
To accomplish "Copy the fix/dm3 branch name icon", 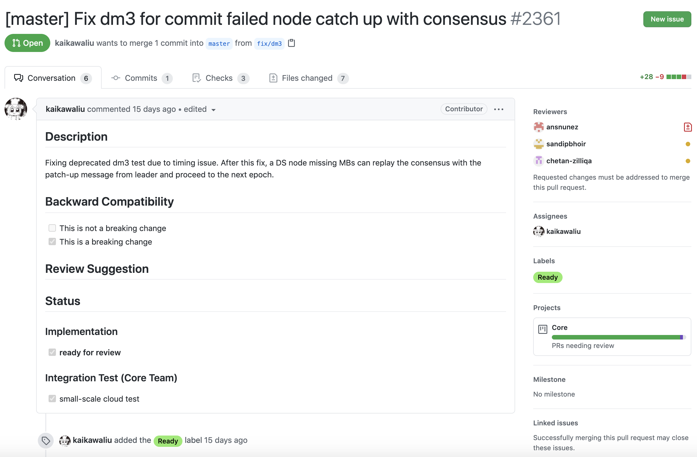I will coord(291,43).
